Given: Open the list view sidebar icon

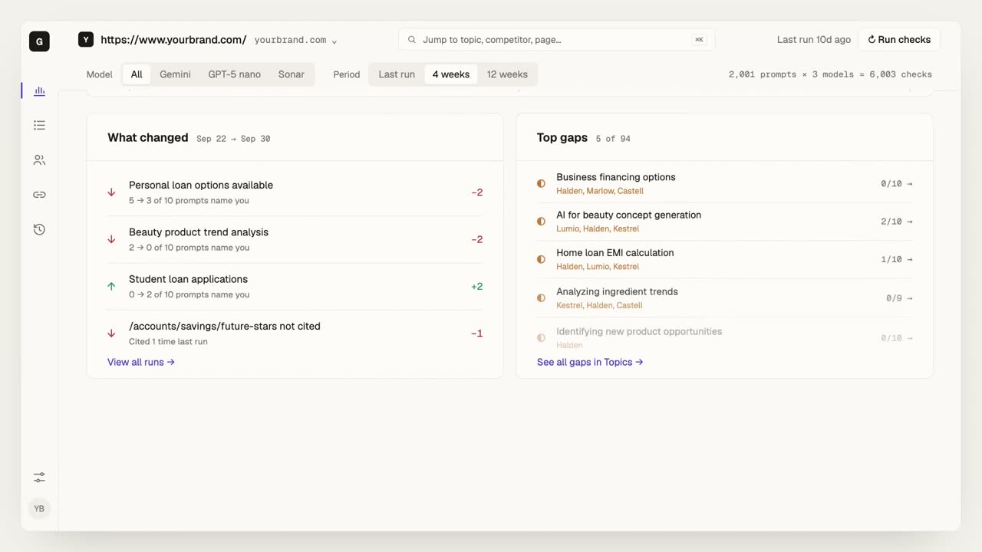Looking at the screenshot, I should click(x=39, y=125).
